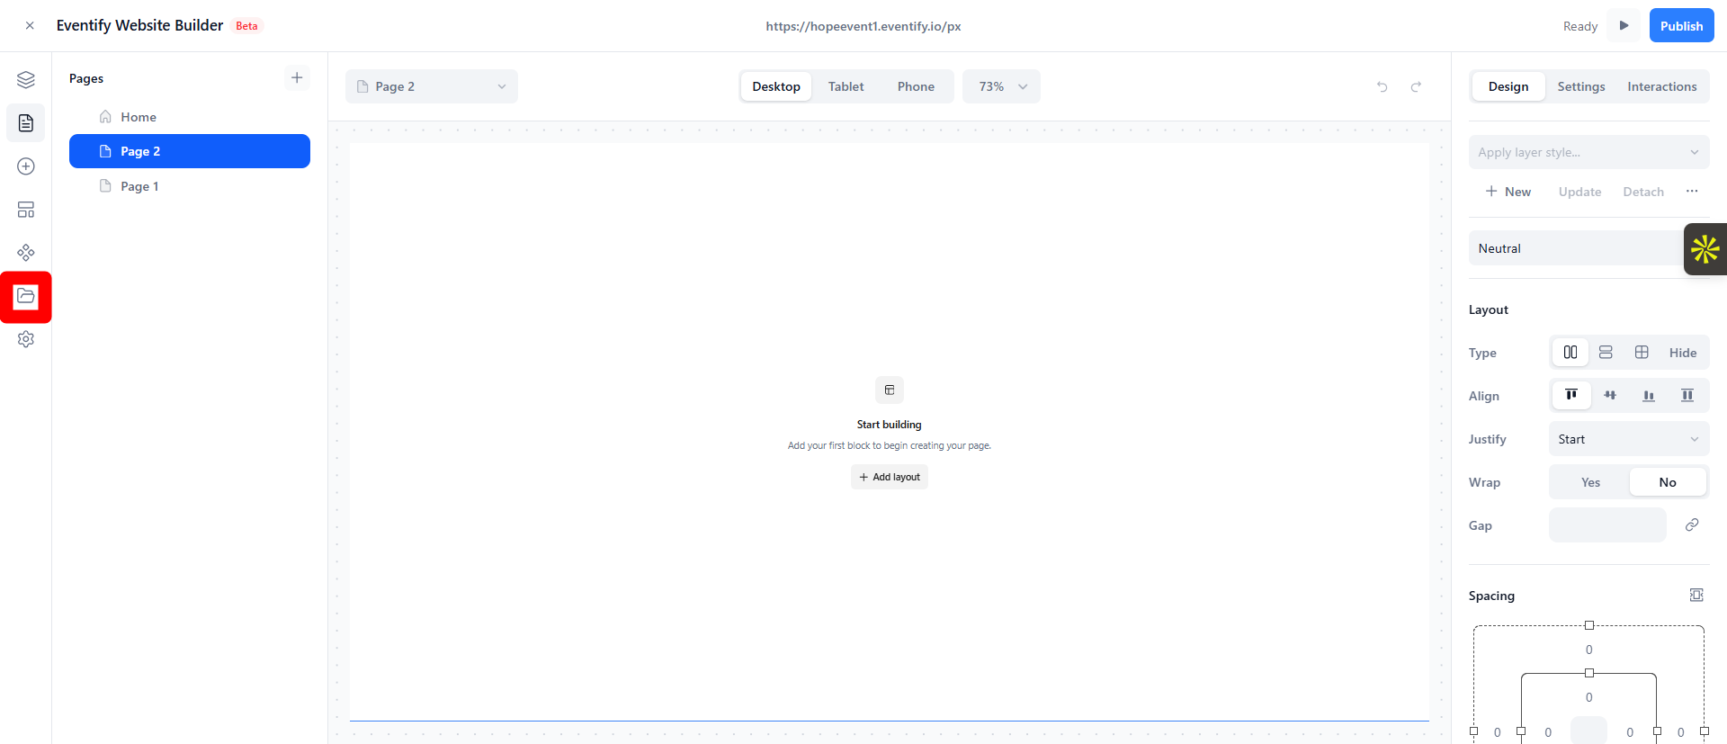This screenshot has height=744, width=1727.
Task: Switch to the Settings tab
Action: (x=1581, y=86)
